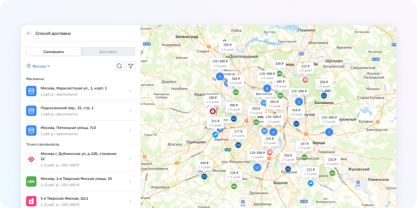
Task: Open the search magnifier button
Action: [x=119, y=66]
